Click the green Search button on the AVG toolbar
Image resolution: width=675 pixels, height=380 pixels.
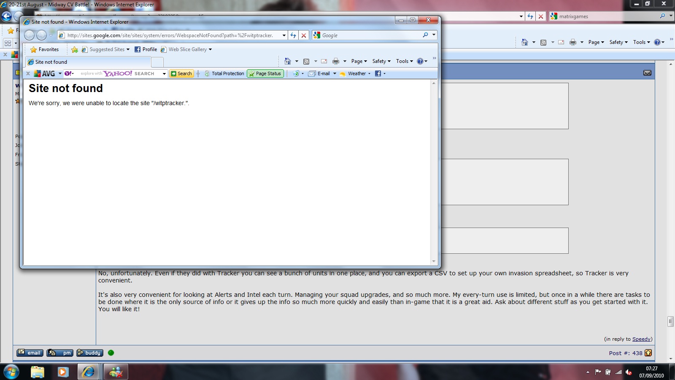pyautogui.click(x=181, y=73)
